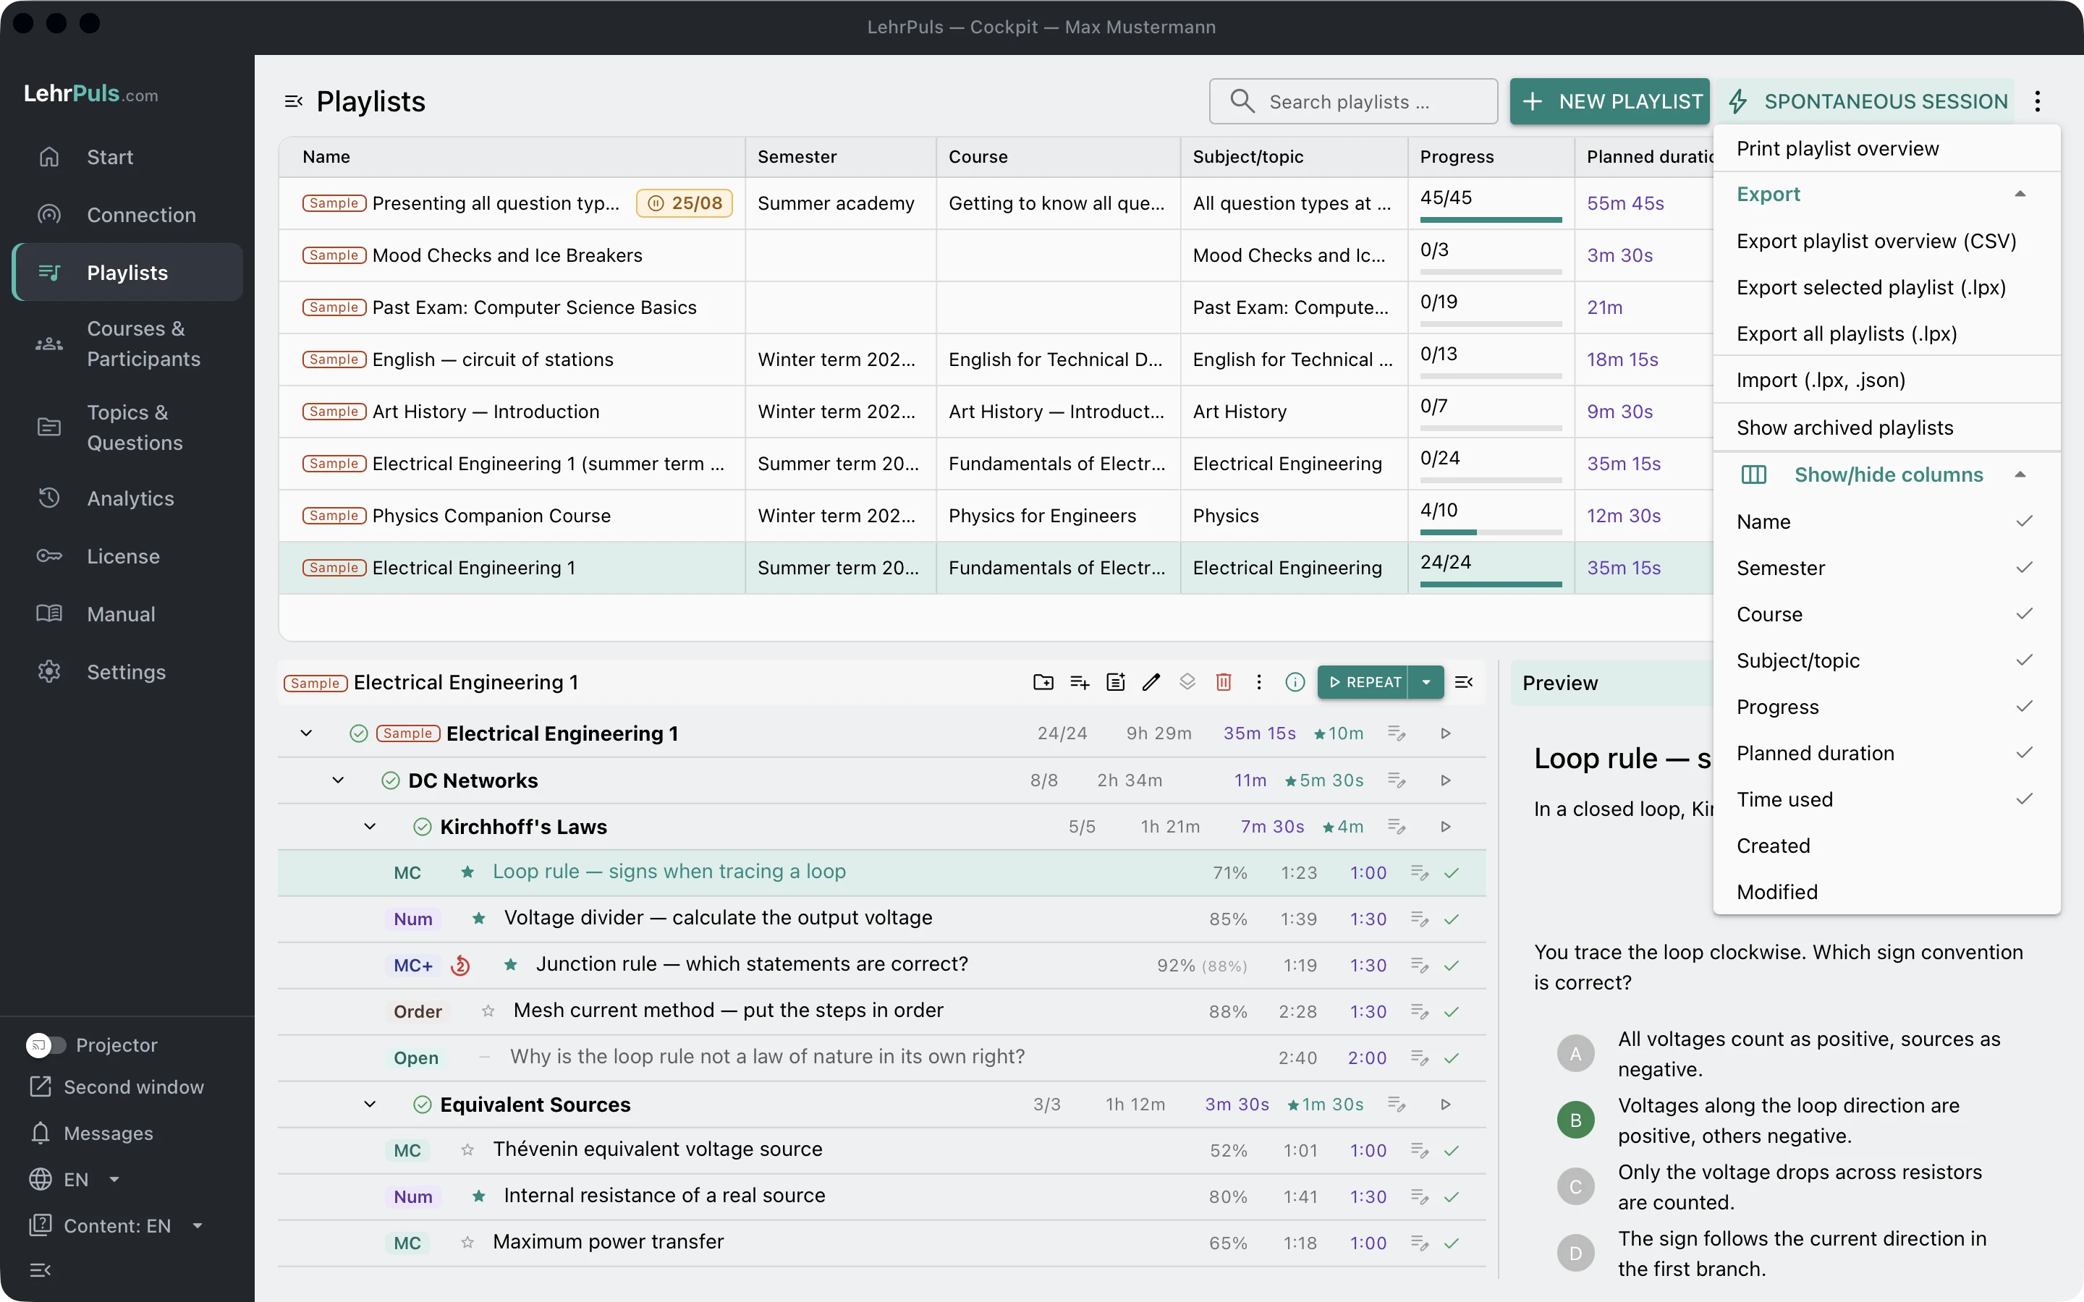Open Second window from sidebar

coord(117,1086)
